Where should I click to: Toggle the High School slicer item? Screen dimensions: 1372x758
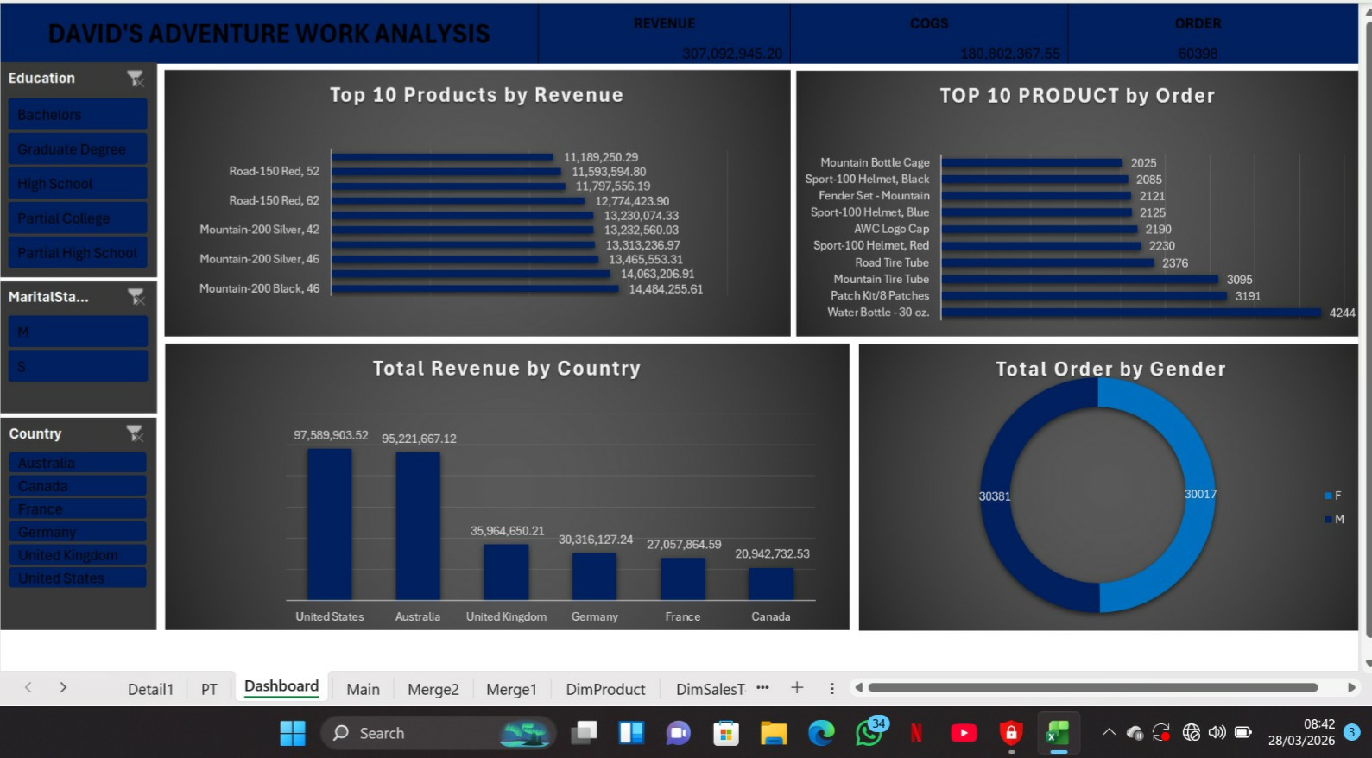78,184
